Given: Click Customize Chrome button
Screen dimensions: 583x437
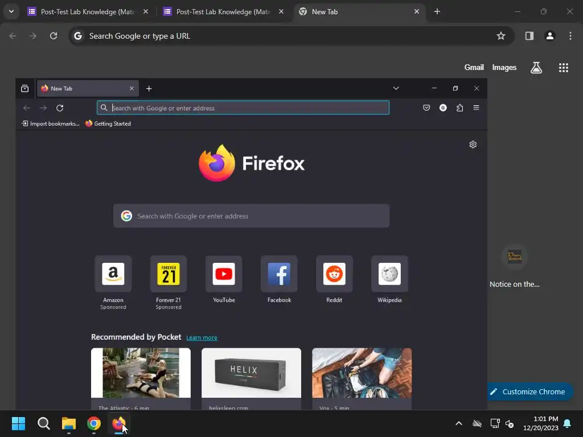Looking at the screenshot, I should pyautogui.click(x=530, y=391).
